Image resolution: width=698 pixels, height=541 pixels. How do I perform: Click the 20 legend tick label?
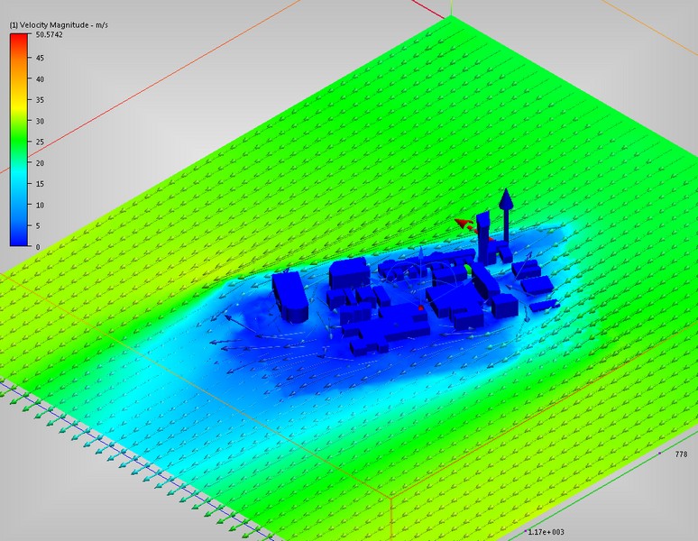pos(40,163)
